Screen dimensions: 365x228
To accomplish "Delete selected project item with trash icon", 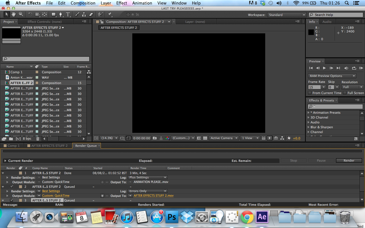I will click(38, 139).
